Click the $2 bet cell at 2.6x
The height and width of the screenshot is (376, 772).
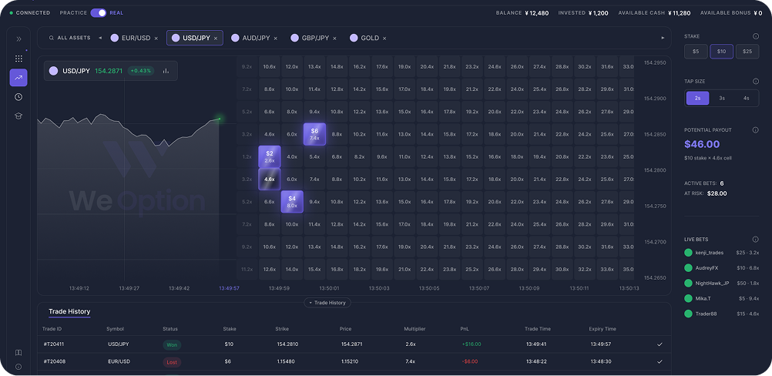pyautogui.click(x=270, y=156)
